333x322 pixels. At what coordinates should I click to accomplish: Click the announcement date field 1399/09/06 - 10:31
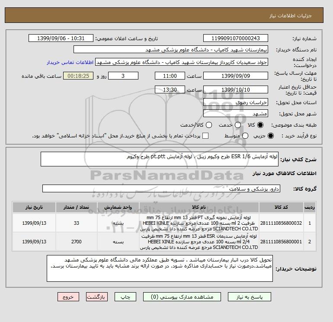pyautogui.click(x=61, y=38)
